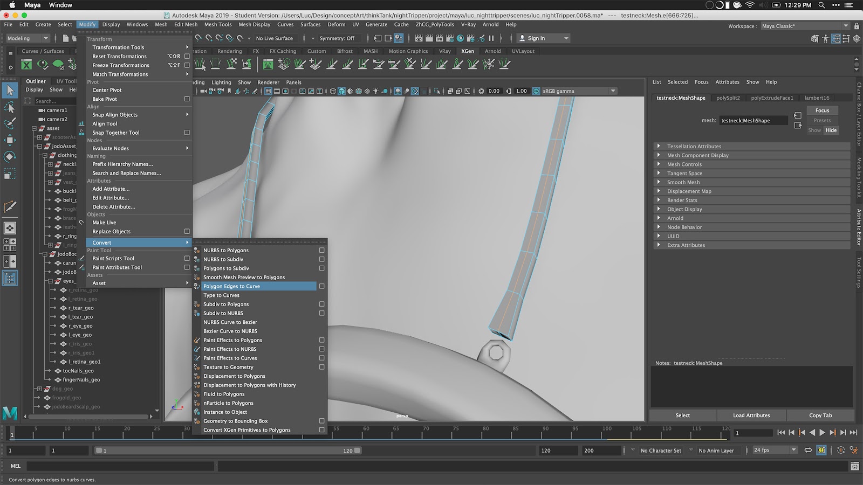Switch to the polySplit2 tab
The height and width of the screenshot is (485, 863).
728,98
